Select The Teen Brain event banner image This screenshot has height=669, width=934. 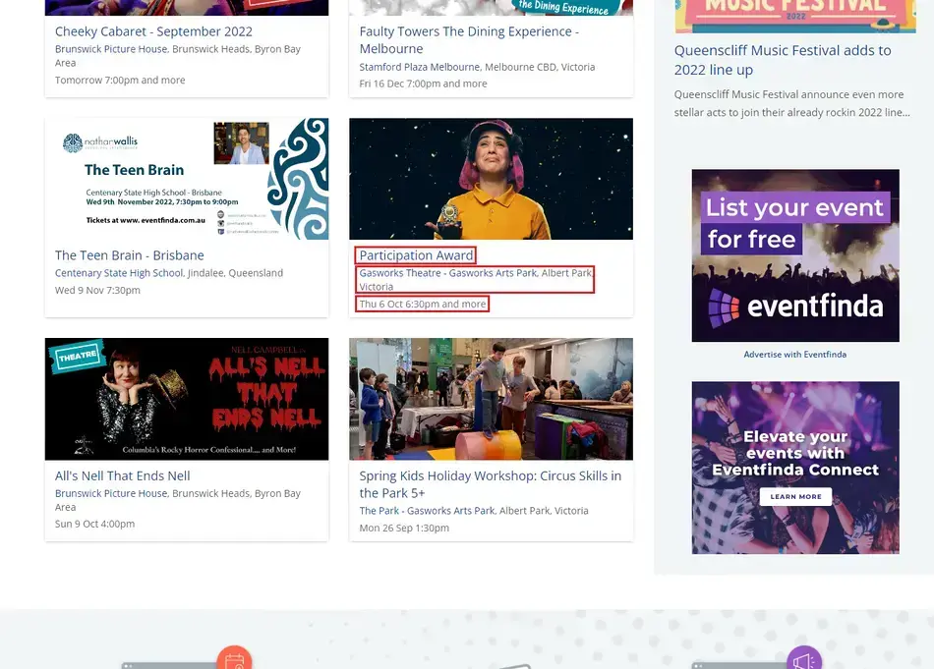pyautogui.click(x=187, y=179)
